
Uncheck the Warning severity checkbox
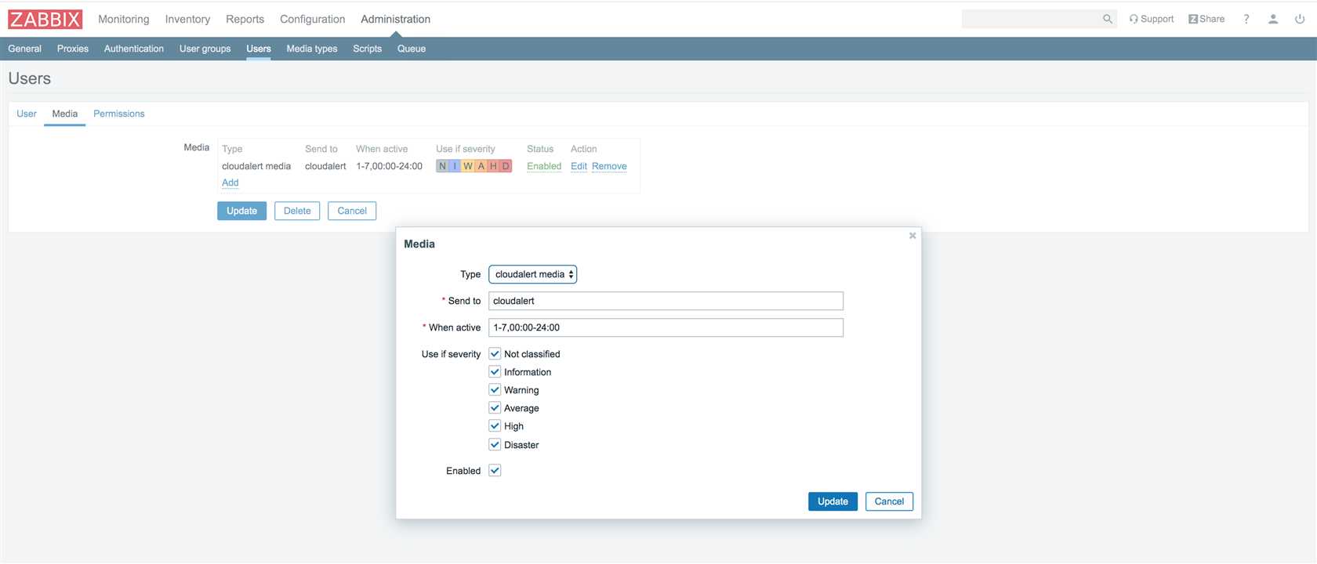pyautogui.click(x=495, y=390)
